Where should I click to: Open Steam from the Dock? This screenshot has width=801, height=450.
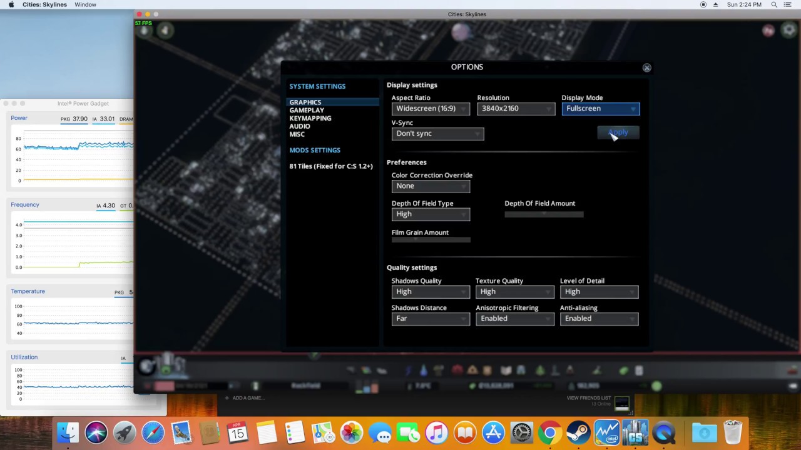tap(578, 432)
